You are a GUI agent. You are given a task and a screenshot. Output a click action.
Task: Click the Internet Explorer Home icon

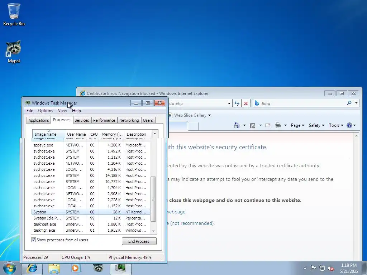pyautogui.click(x=237, y=125)
